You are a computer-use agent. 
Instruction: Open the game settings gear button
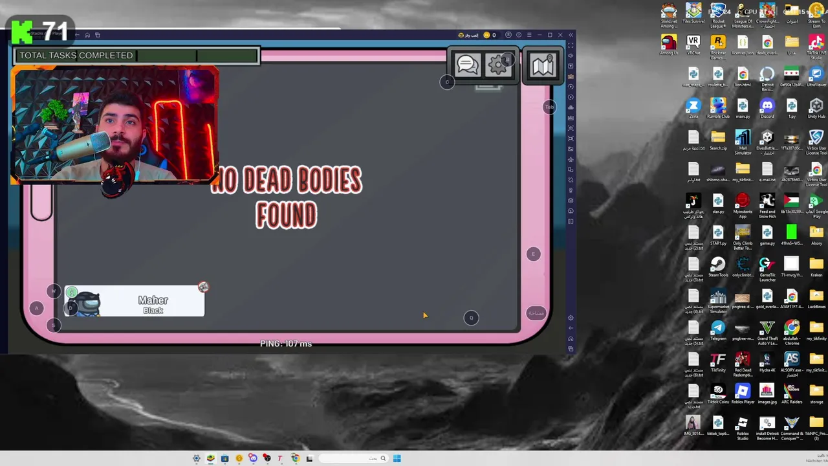498,64
